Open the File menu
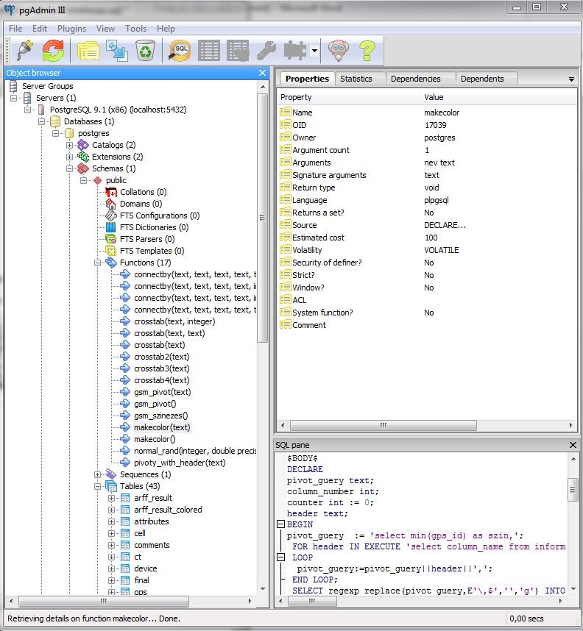Viewport: 583px width, 631px height. (15, 29)
